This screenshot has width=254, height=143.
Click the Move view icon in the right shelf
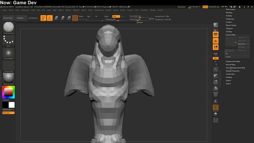pos(216,76)
